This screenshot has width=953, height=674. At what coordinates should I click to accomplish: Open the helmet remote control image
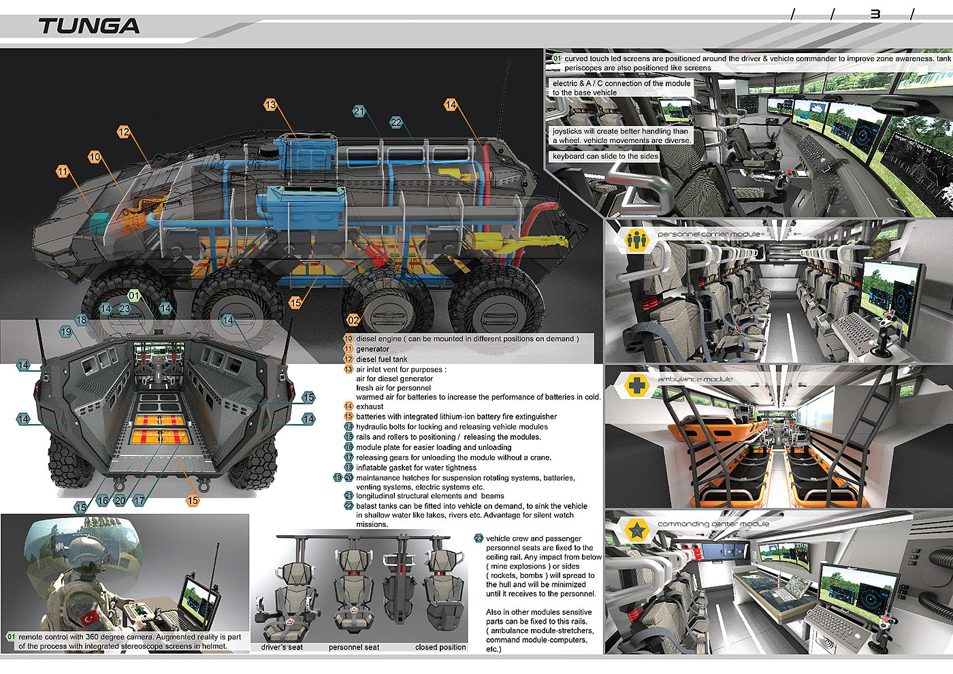[x=125, y=583]
